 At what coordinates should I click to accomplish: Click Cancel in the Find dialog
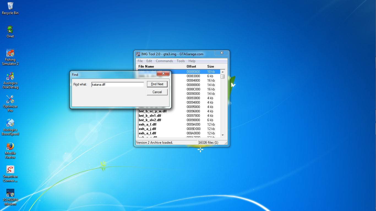[157, 92]
